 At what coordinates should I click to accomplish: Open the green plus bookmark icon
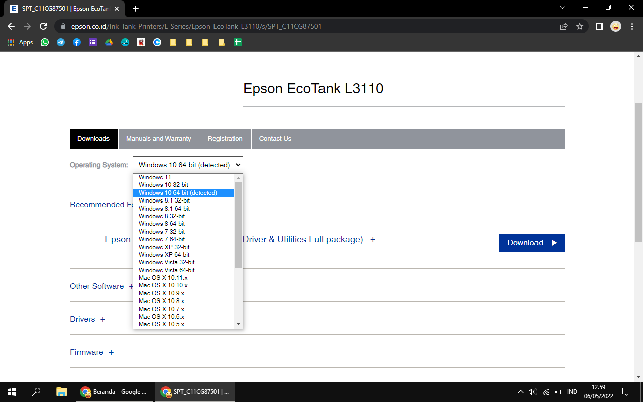(x=238, y=43)
